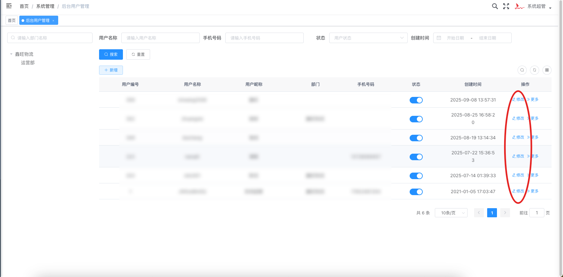
Task: Toggle search bar visibility round icon
Action: click(x=522, y=70)
